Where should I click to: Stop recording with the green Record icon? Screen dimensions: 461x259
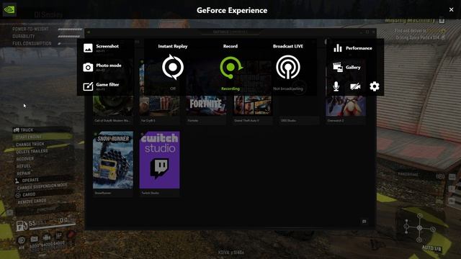point(230,68)
